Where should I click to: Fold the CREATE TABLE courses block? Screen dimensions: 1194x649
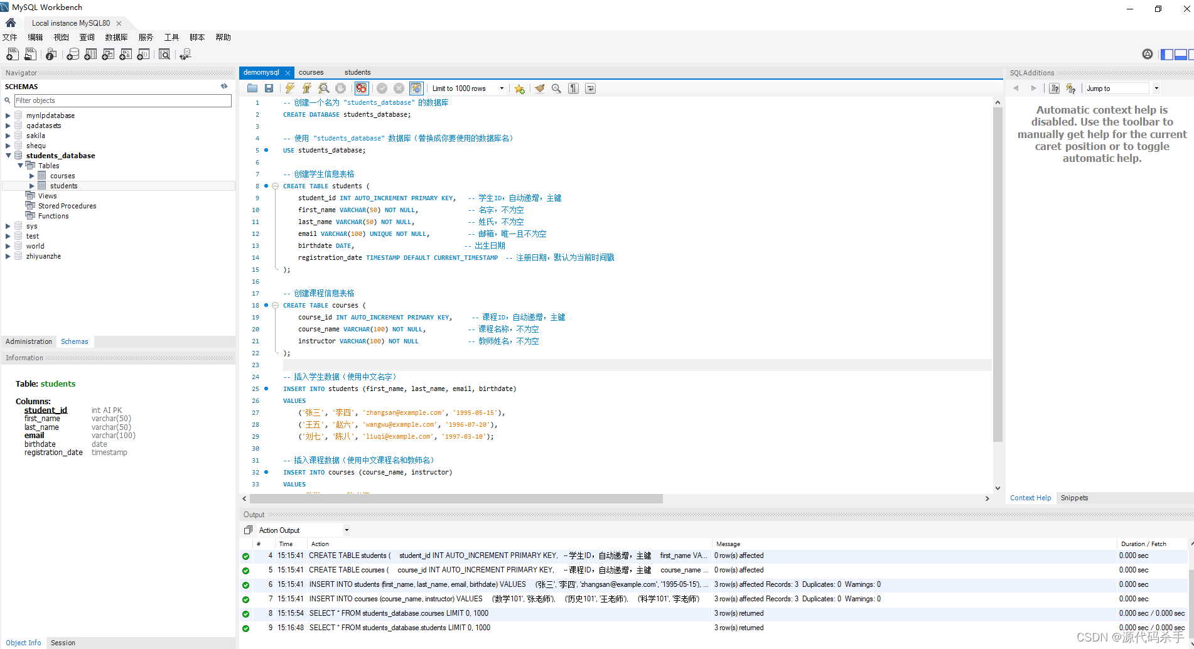point(275,306)
